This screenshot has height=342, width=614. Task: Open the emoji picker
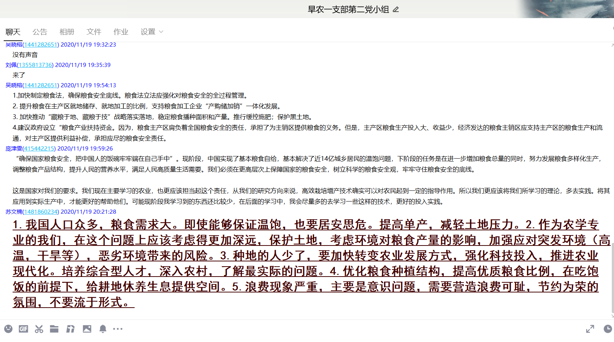tap(8, 329)
